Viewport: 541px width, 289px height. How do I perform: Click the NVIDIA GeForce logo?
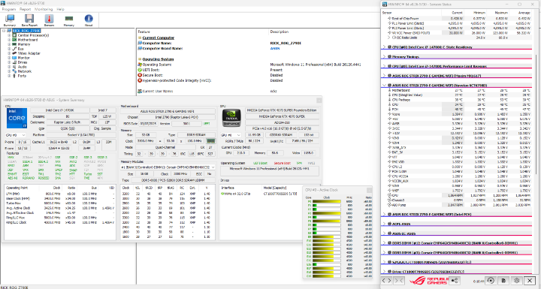[232, 119]
